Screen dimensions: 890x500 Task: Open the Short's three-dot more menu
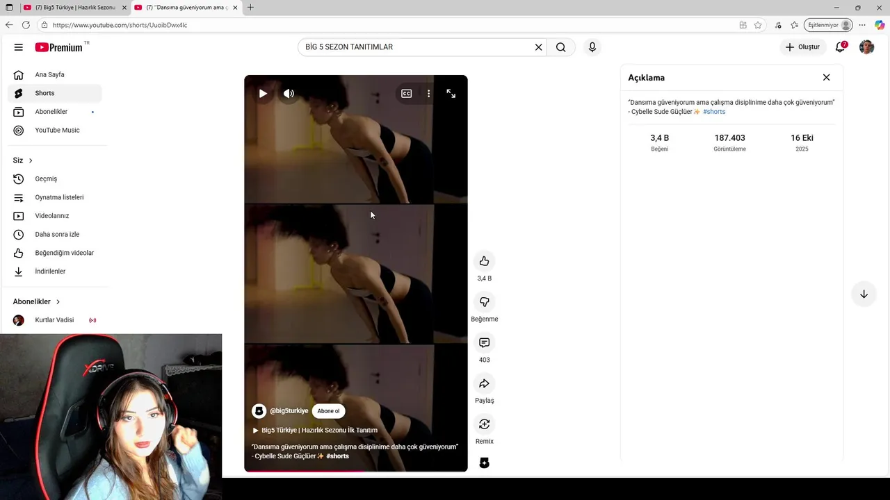(428, 94)
